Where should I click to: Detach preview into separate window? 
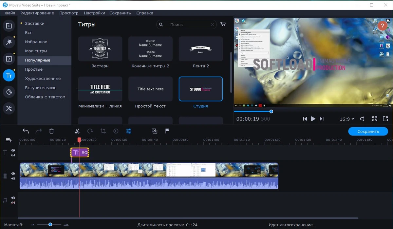click(385, 119)
